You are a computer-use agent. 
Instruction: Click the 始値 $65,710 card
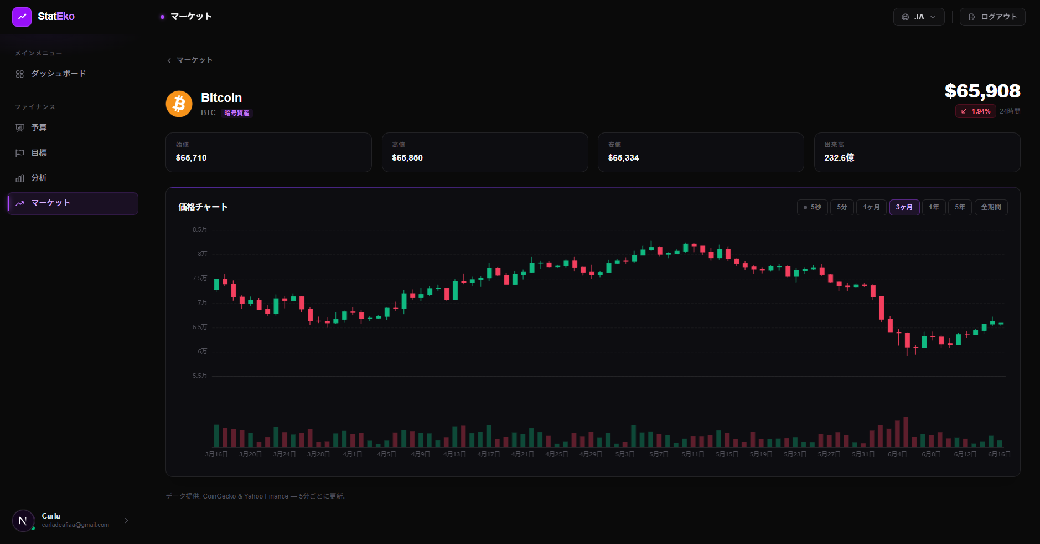point(268,152)
